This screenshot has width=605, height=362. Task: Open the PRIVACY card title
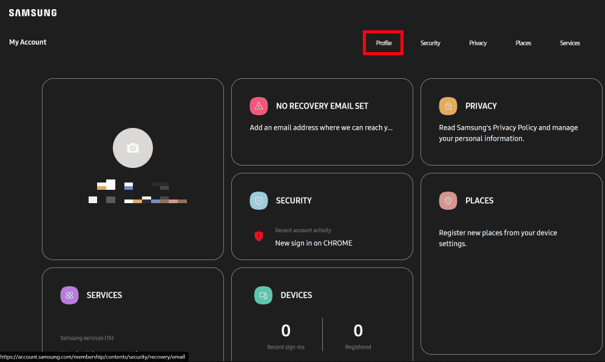pos(481,106)
